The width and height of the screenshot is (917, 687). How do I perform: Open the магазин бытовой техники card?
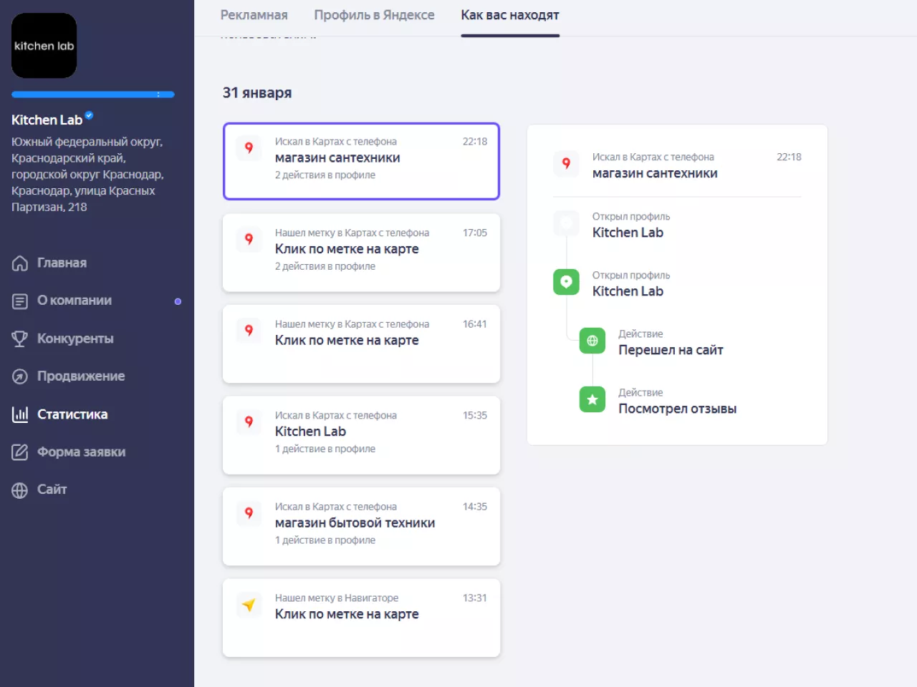tap(361, 527)
